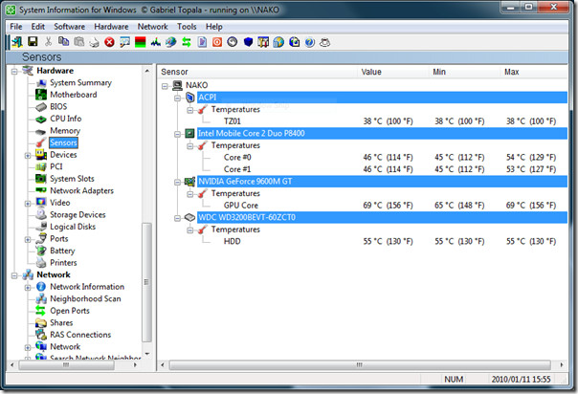
Task: Select Storage Devices in the tree
Action: point(78,214)
